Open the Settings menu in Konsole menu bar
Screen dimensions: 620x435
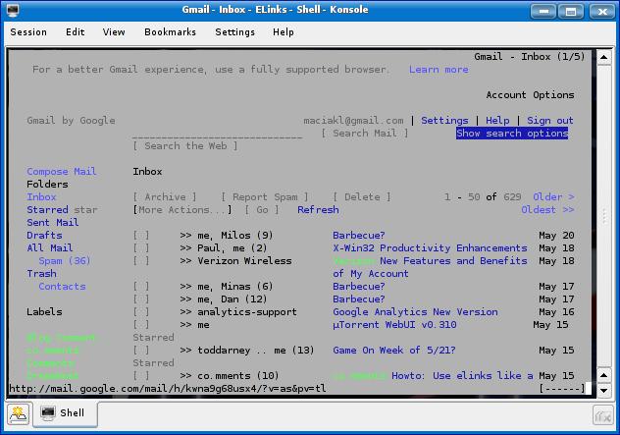(234, 31)
